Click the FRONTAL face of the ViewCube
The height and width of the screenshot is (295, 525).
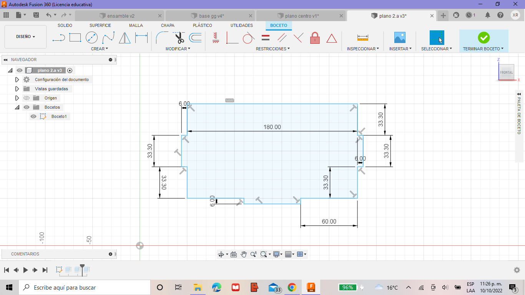pos(506,72)
